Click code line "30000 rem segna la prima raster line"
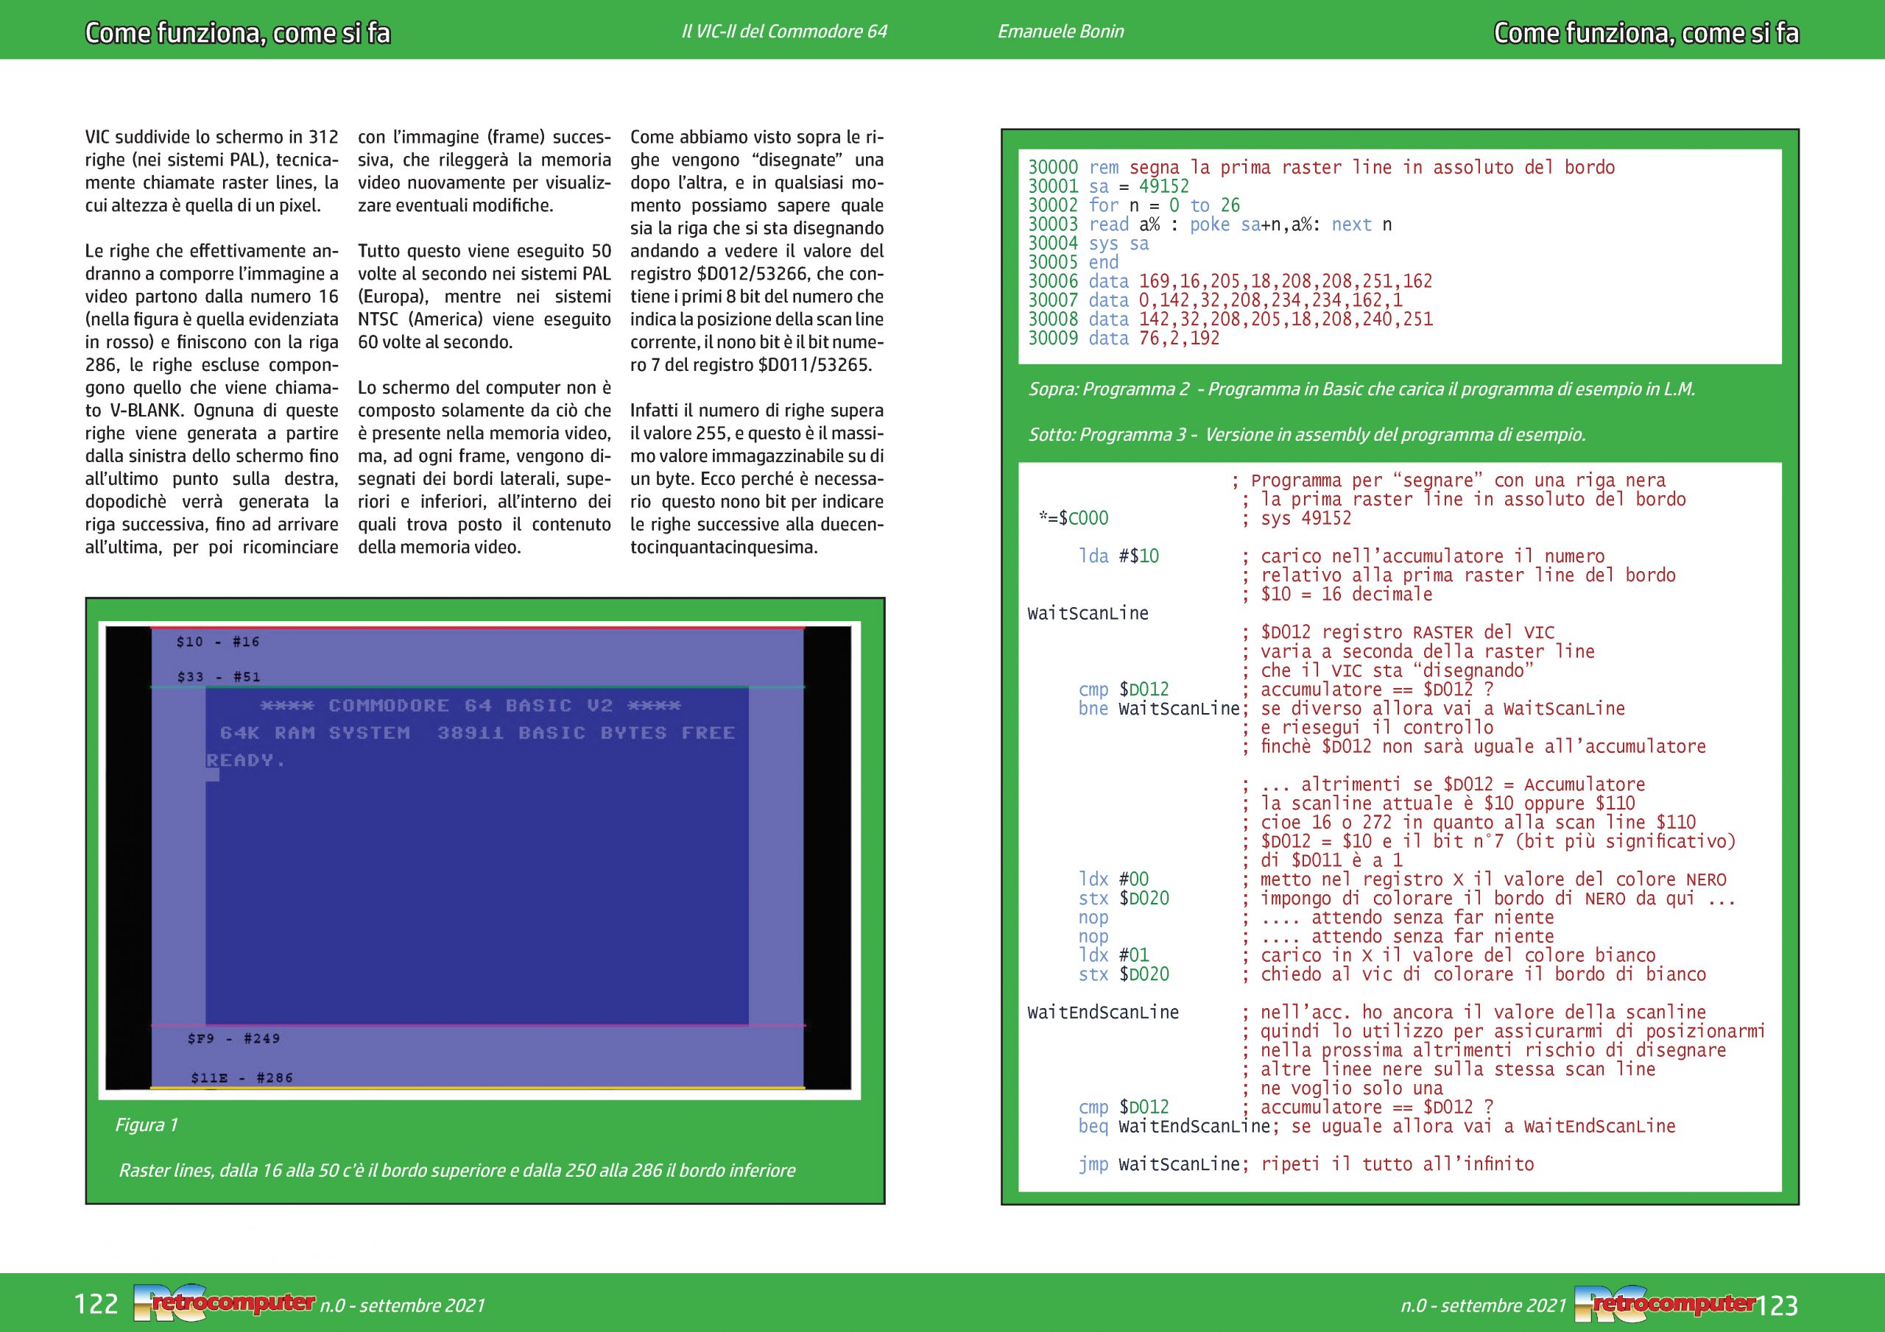 pos(1321,169)
